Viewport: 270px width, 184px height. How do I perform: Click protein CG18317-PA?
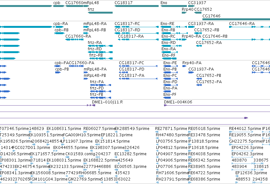(132, 76)
